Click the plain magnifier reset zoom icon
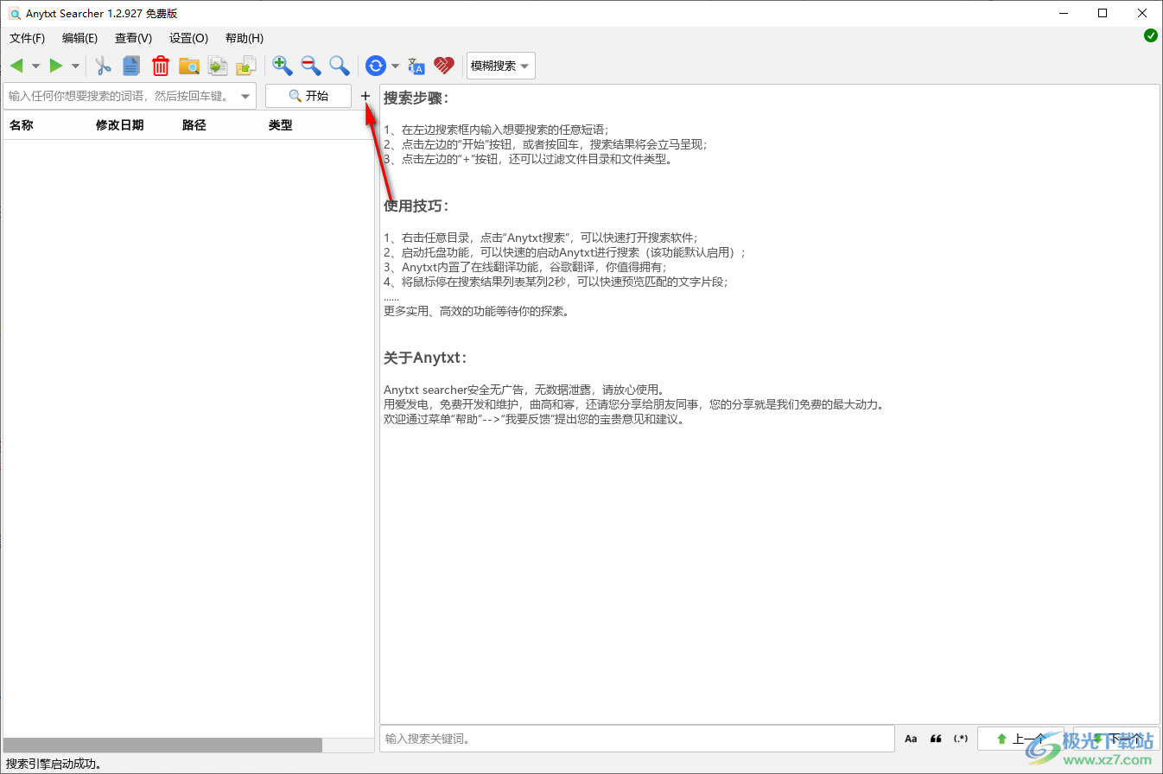The height and width of the screenshot is (774, 1163). [x=340, y=66]
